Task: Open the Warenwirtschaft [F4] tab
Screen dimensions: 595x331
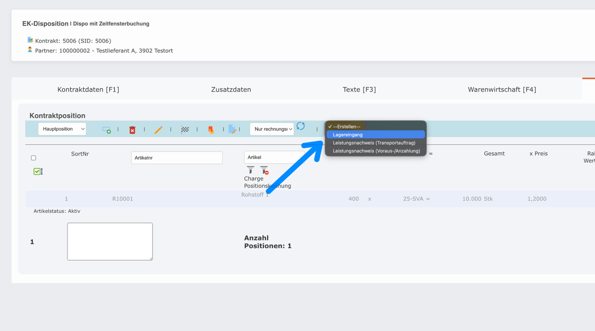Action: pyautogui.click(x=502, y=89)
